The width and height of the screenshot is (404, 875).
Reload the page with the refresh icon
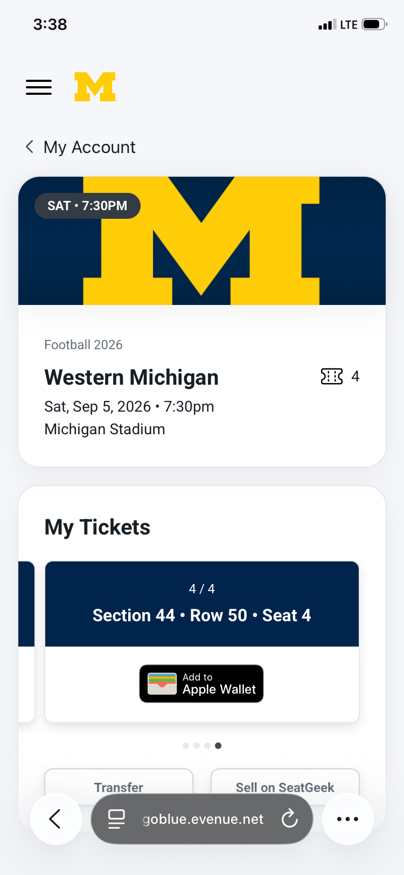[289, 819]
